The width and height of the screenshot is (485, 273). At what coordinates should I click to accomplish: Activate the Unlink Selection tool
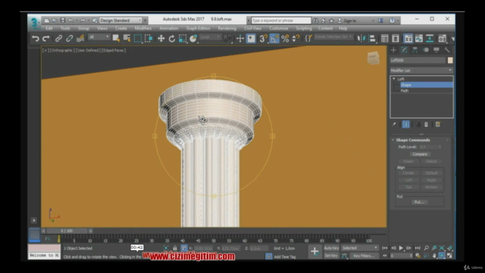point(69,39)
